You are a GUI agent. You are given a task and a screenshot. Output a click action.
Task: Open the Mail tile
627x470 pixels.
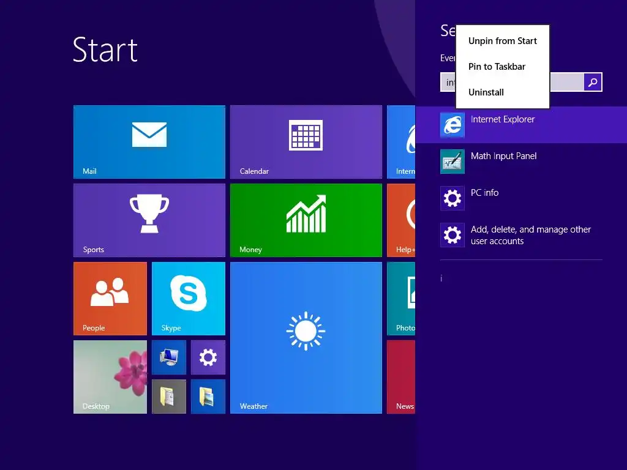(x=149, y=142)
